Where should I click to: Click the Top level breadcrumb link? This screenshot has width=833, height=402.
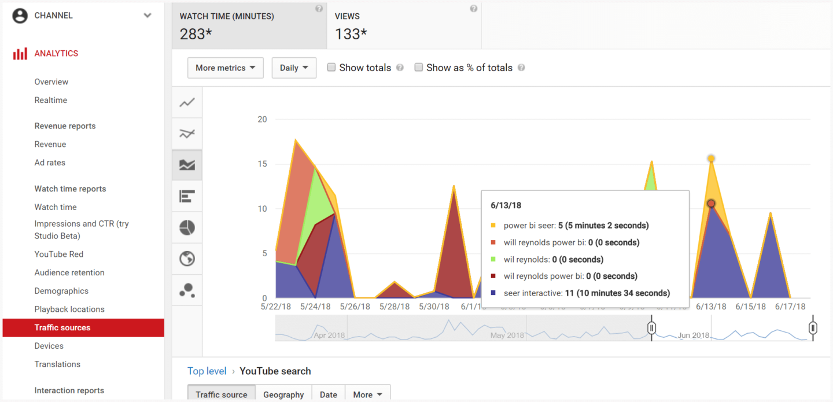207,371
